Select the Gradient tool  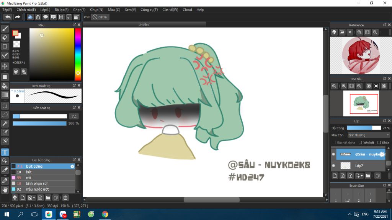point(5,95)
